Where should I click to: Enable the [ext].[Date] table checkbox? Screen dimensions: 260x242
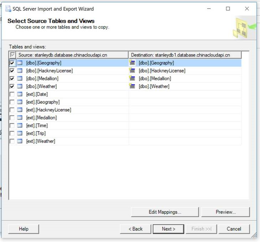[x=12, y=94]
